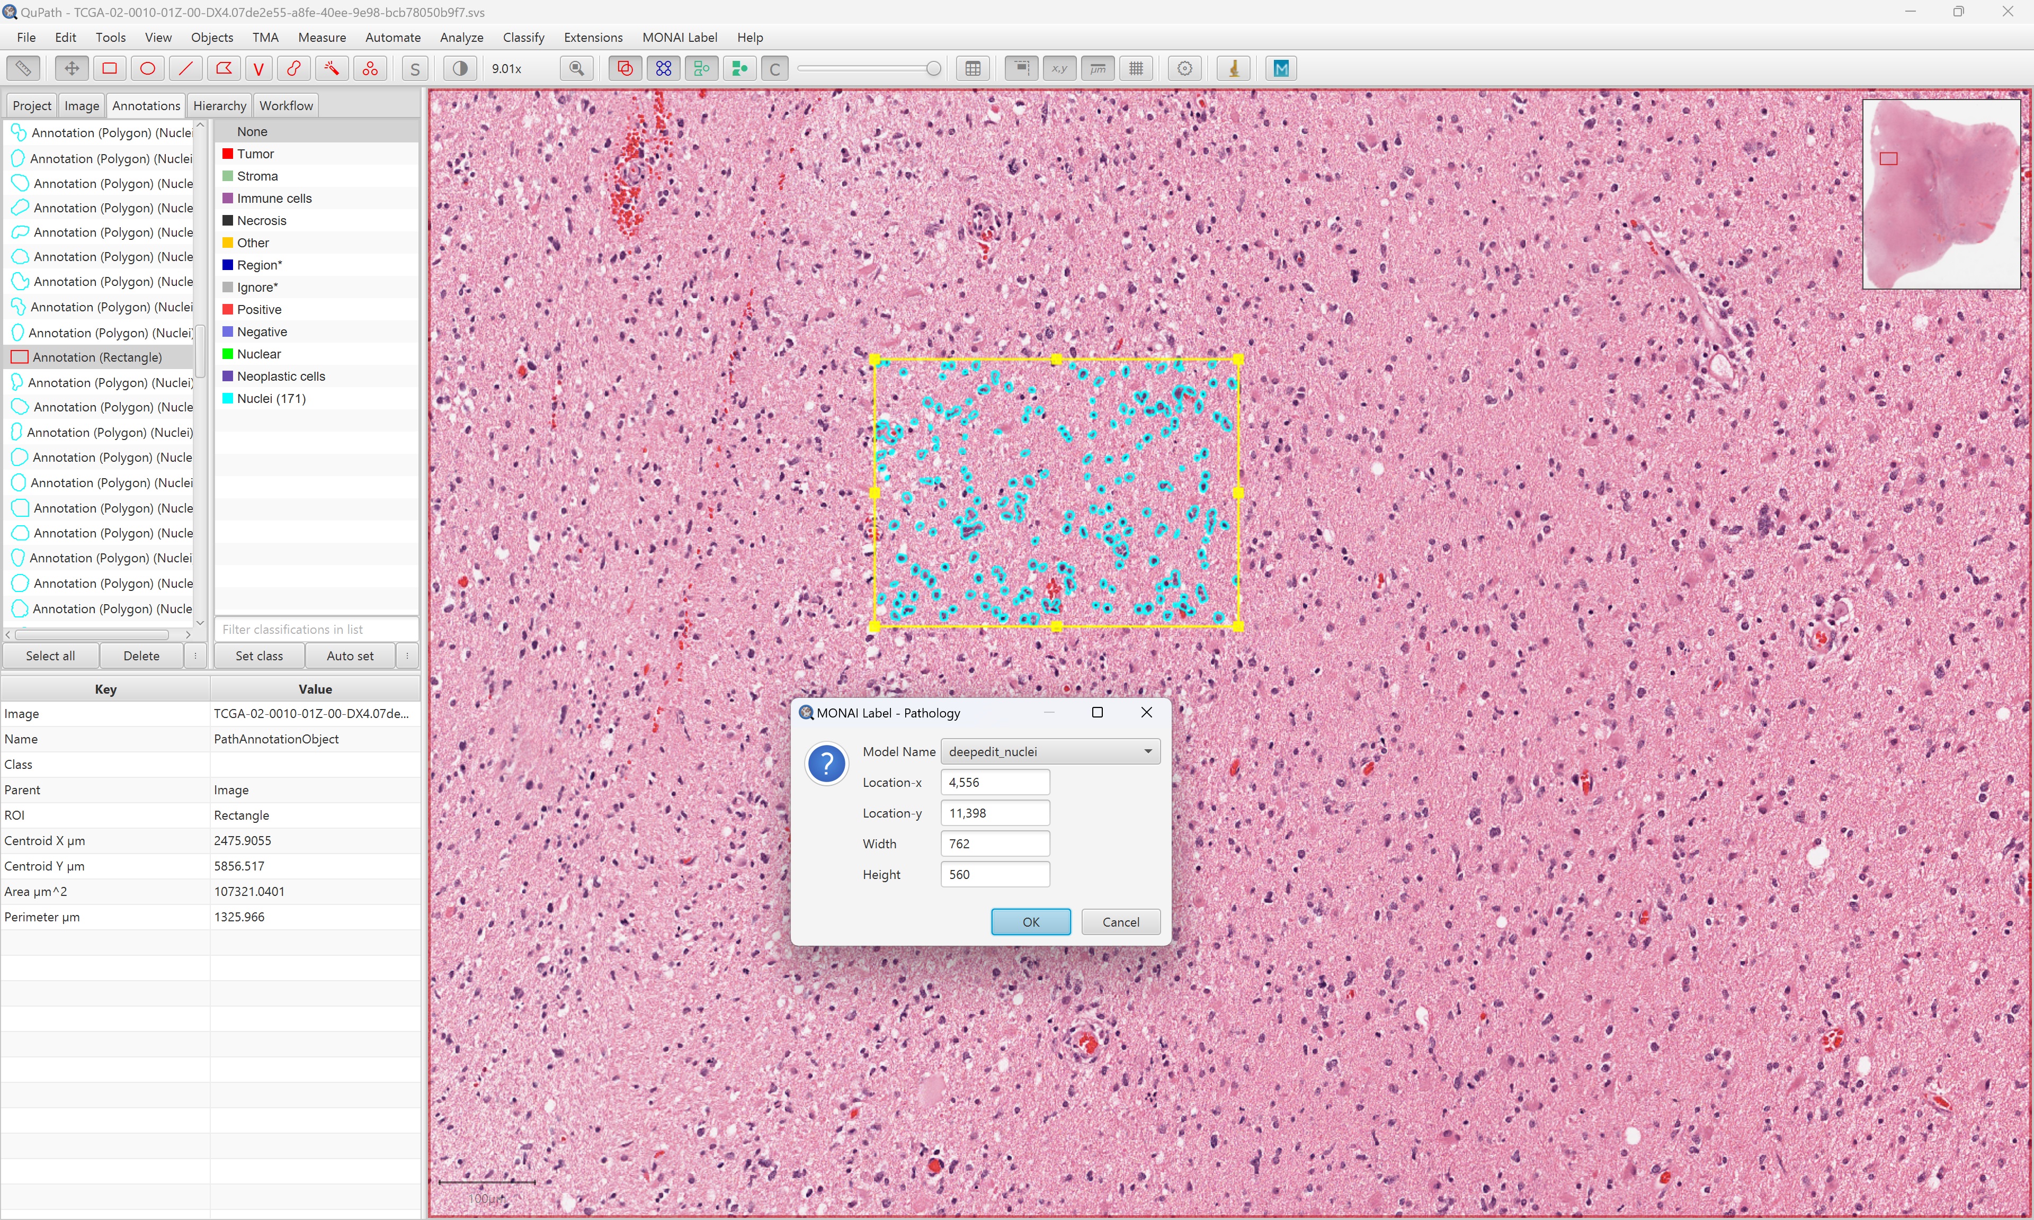Select the Rectangle drawing tool
Image resolution: width=2034 pixels, height=1220 pixels.
pyautogui.click(x=109, y=68)
